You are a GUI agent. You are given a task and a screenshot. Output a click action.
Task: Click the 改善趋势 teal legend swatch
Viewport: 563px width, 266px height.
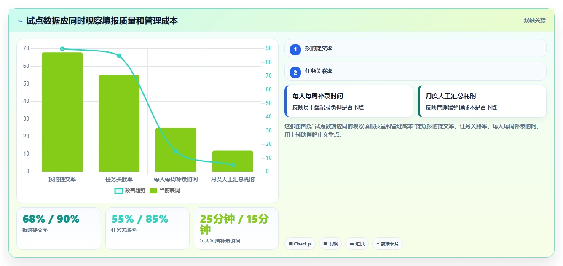pos(119,191)
